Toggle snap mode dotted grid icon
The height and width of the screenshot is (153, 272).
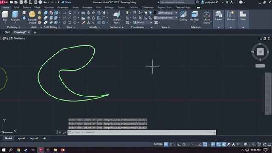tap(171, 144)
